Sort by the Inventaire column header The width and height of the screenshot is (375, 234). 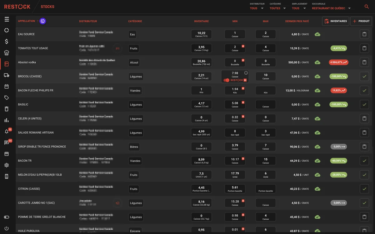(x=201, y=21)
